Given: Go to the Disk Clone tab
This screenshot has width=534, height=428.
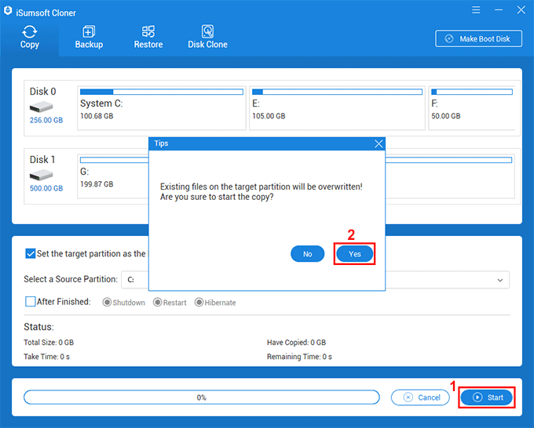Looking at the screenshot, I should click(x=207, y=38).
